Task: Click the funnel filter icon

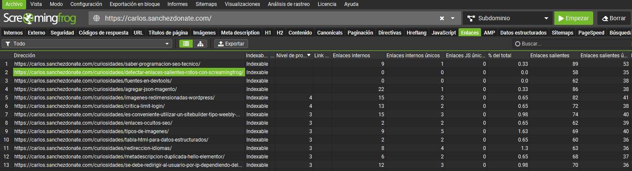Action: pos(8,44)
